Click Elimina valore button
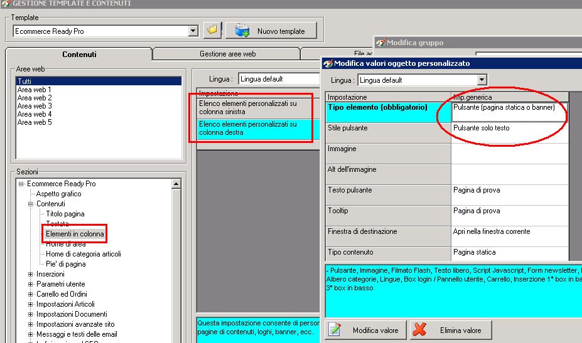 [x=451, y=330]
